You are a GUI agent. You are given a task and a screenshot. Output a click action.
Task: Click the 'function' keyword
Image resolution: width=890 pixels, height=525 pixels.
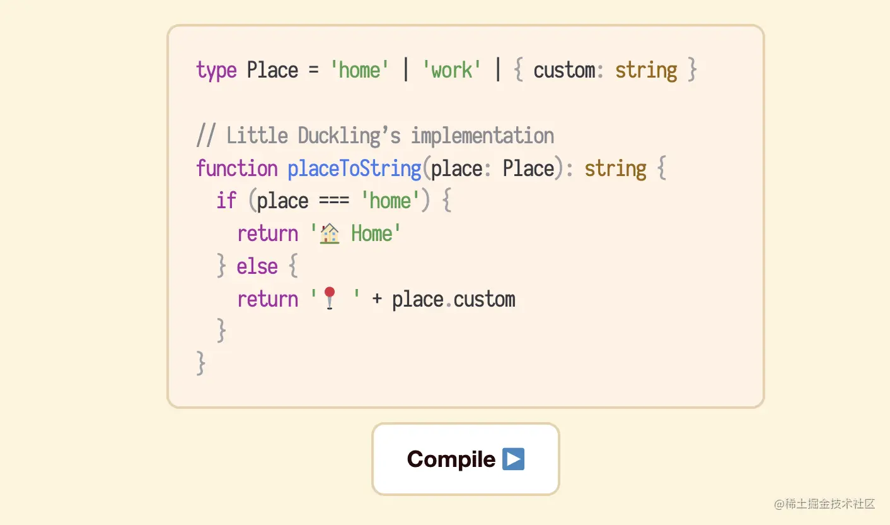pyautogui.click(x=236, y=168)
